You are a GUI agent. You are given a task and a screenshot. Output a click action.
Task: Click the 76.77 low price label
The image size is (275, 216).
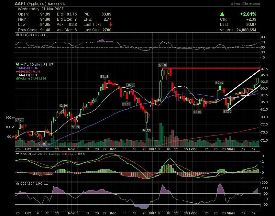[146, 130]
